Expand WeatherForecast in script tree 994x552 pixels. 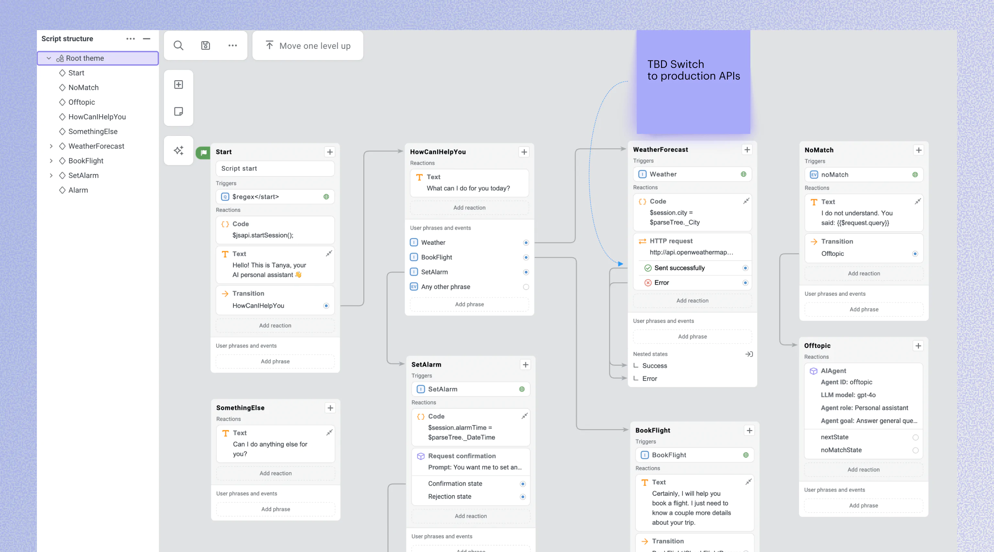tap(51, 146)
